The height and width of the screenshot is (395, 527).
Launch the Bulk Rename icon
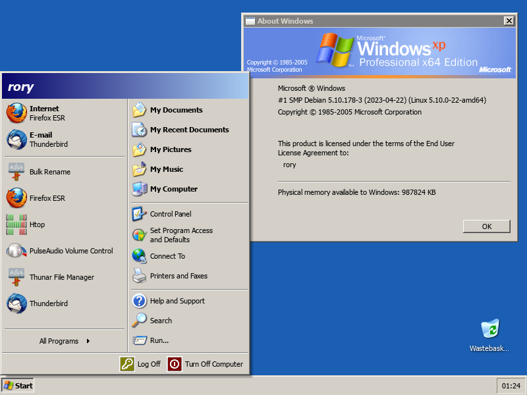tap(16, 172)
